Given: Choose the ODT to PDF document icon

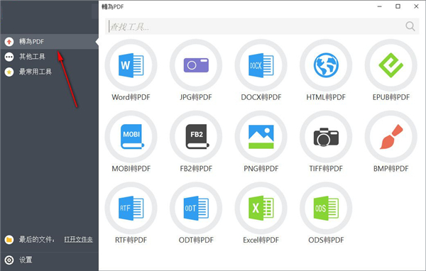Looking at the screenshot, I should [196, 208].
